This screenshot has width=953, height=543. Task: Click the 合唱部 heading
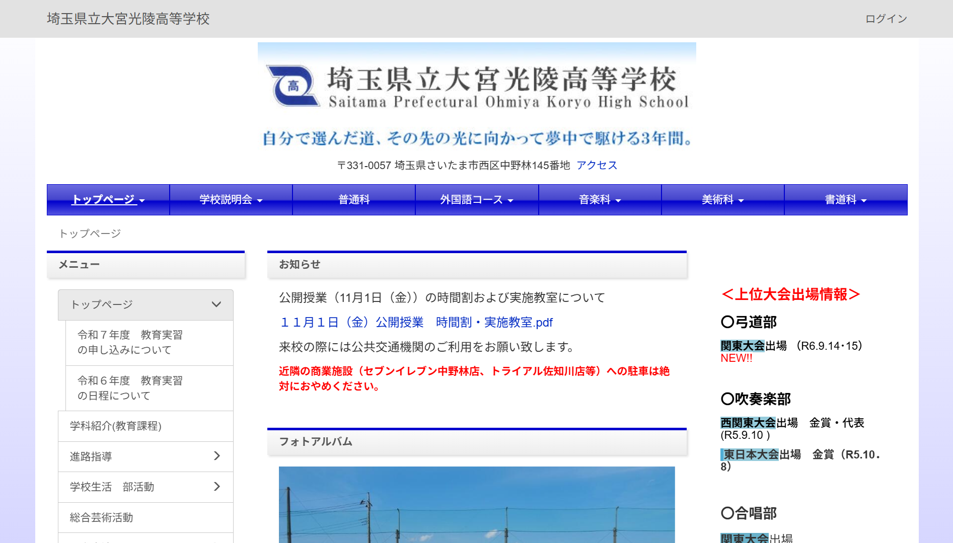tap(749, 513)
